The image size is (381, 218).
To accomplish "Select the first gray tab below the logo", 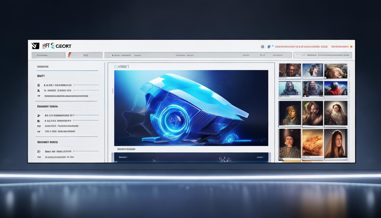I will point(48,55).
